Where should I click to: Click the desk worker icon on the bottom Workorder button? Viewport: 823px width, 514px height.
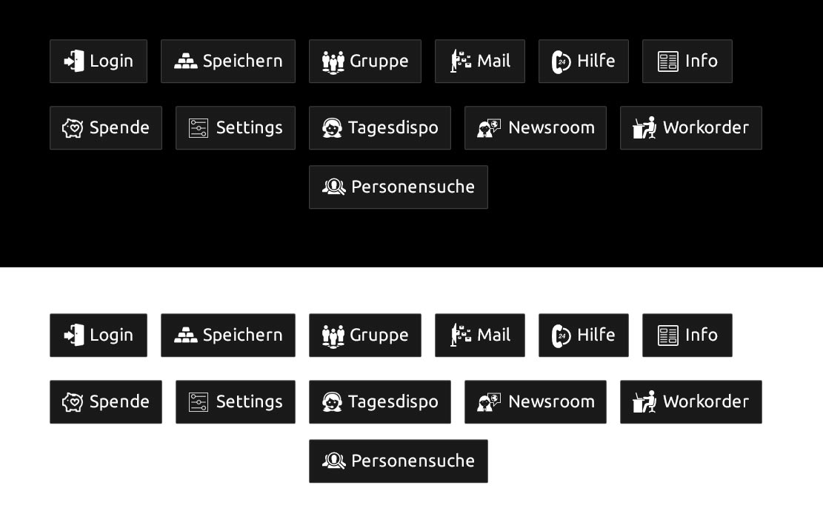coord(644,401)
